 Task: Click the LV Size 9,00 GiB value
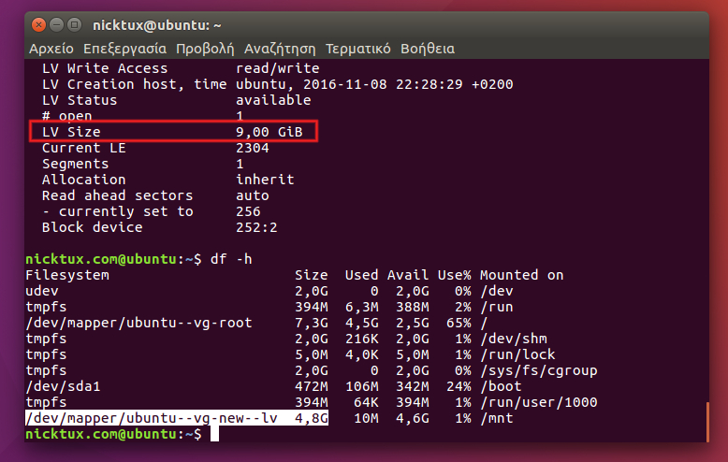[x=269, y=133]
